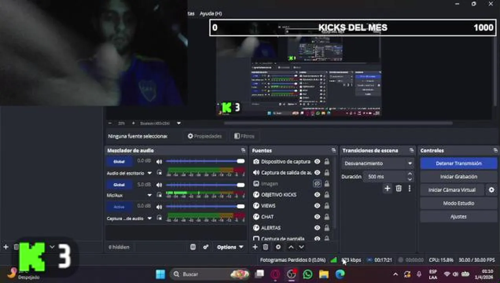Click Iniciar Grabación button

click(458, 176)
